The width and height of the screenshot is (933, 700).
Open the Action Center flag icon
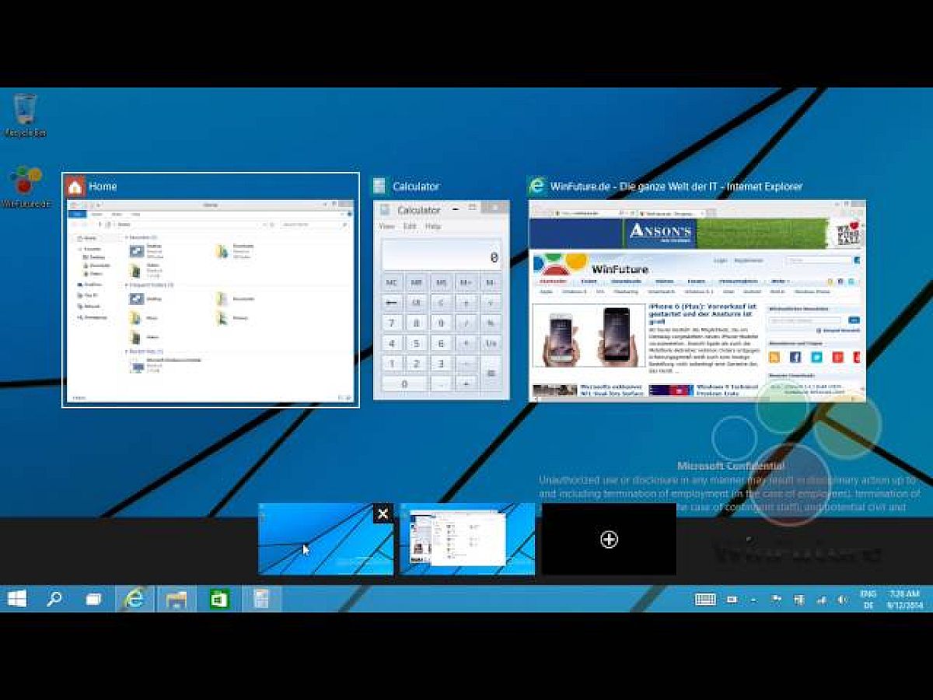775,599
